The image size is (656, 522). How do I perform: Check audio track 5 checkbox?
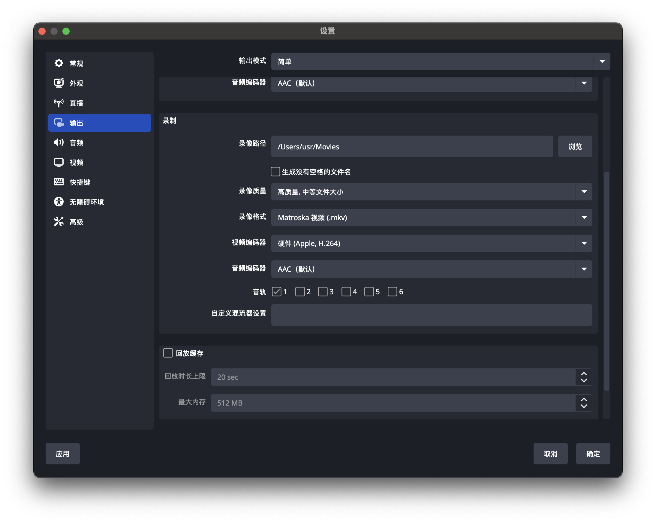369,292
